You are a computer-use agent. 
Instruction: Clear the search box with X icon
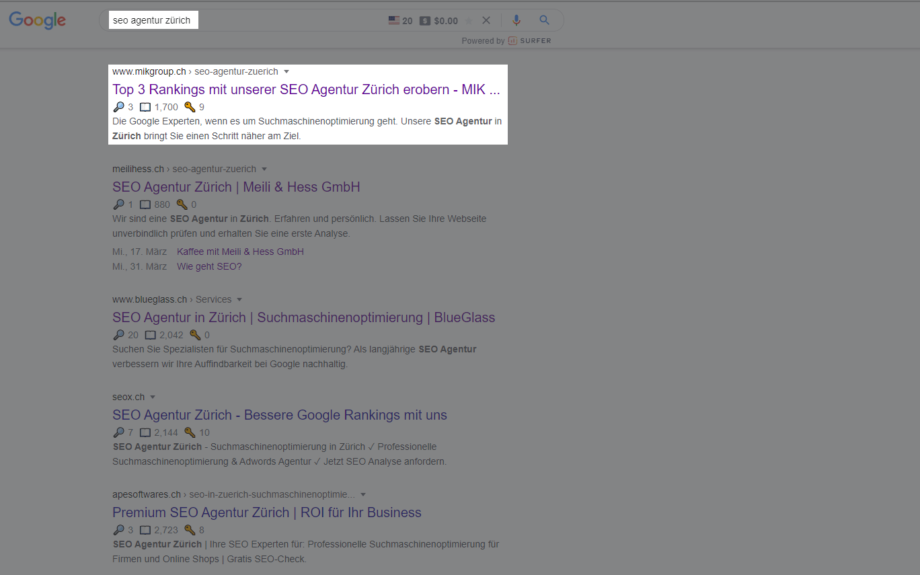pos(486,20)
